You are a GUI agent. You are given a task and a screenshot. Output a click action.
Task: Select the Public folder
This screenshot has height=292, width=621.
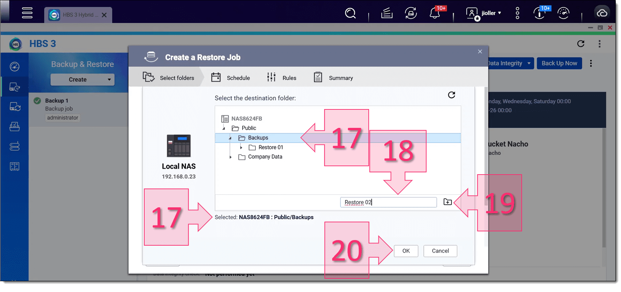(x=249, y=128)
